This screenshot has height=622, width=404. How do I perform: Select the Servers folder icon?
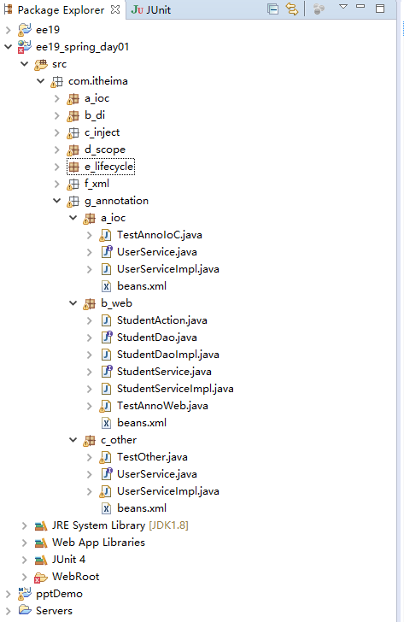tap(25, 610)
